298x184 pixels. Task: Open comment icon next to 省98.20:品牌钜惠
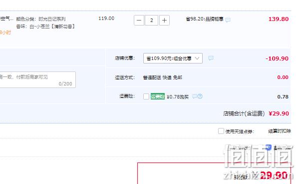click(228, 20)
